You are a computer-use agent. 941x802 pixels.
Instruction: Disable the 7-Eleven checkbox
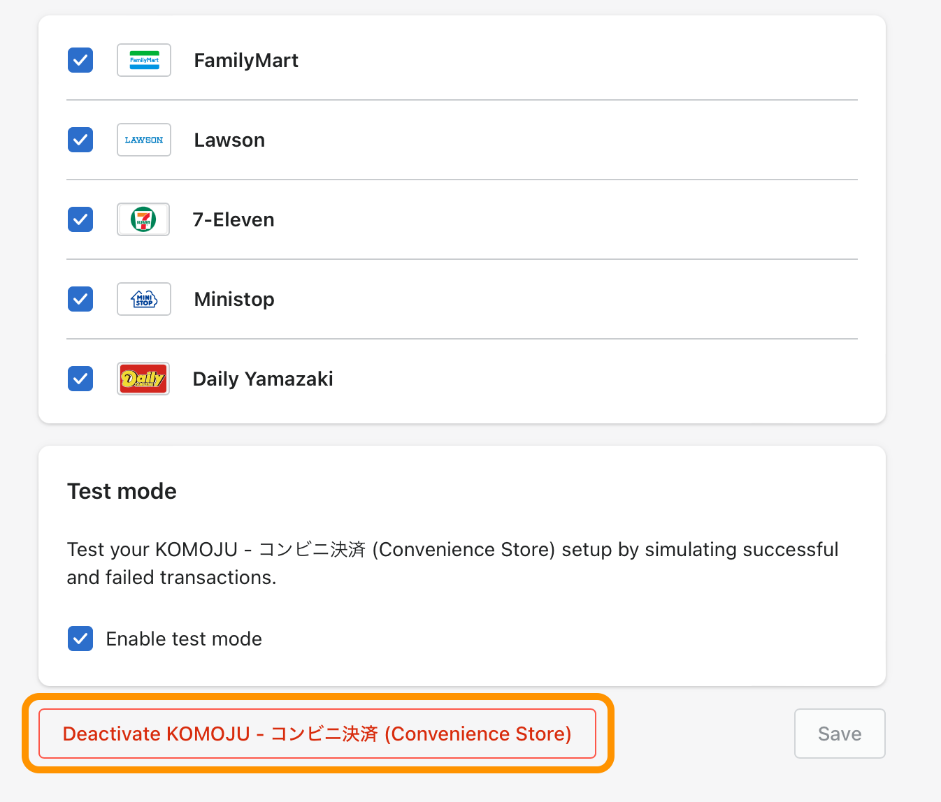pyautogui.click(x=80, y=219)
